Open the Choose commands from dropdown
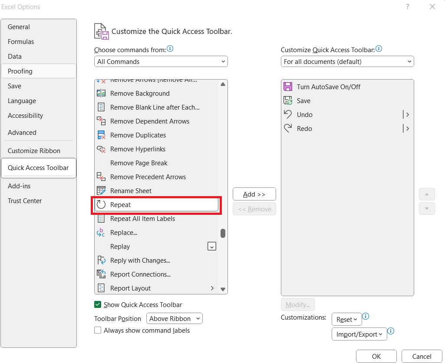This screenshot has height=364, width=445. click(x=161, y=61)
